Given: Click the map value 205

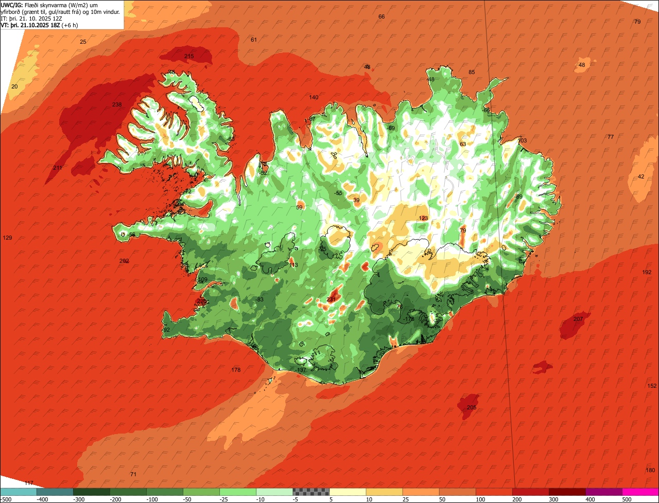Looking at the screenshot, I should [472, 408].
